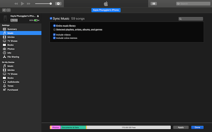Viewport: 212px width, 132px height.
Task: Click the 59 songs count label
Action: [x=78, y=19]
